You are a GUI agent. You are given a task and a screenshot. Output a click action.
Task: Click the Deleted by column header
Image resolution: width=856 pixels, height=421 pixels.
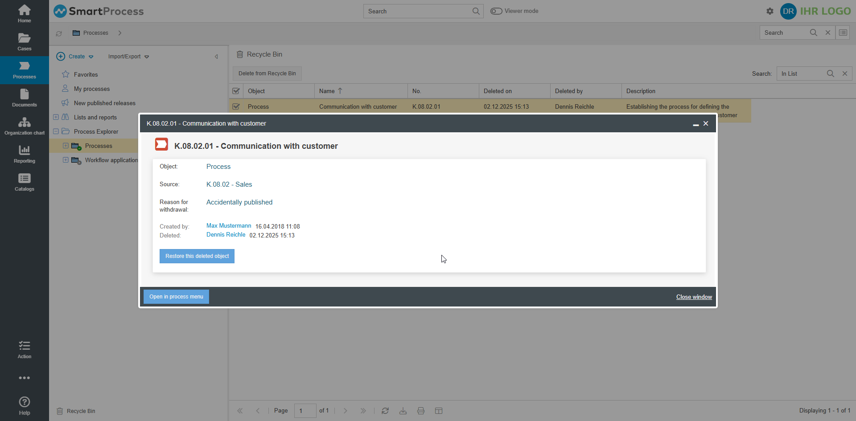[586, 91]
